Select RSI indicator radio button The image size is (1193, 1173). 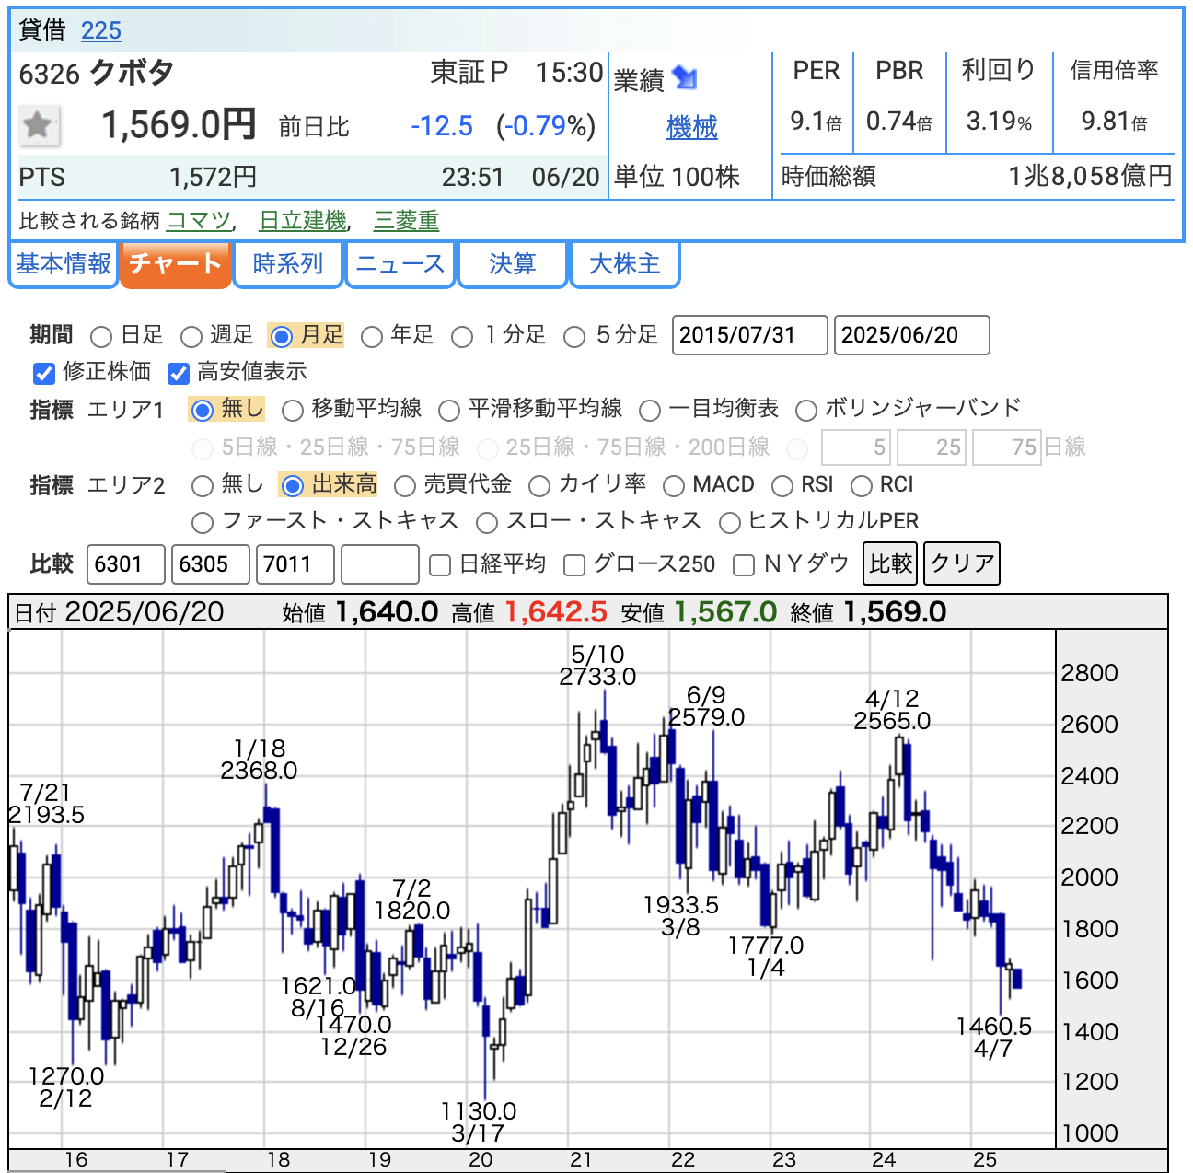coord(782,485)
